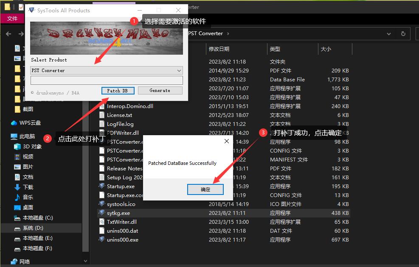Click the Startup.exe.config file name
Image resolution: width=419 pixels, height=267 pixels.
tap(125, 195)
